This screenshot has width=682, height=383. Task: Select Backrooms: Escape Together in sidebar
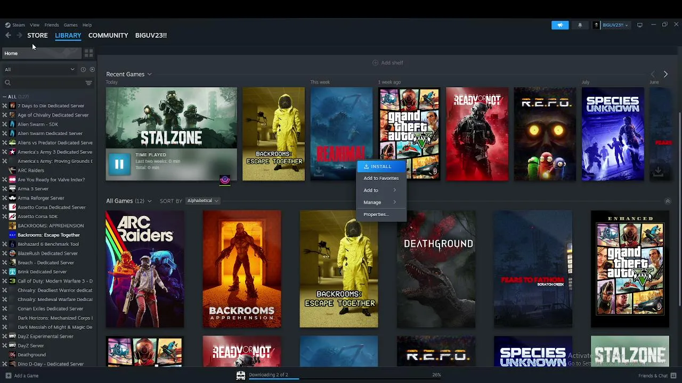click(48, 235)
